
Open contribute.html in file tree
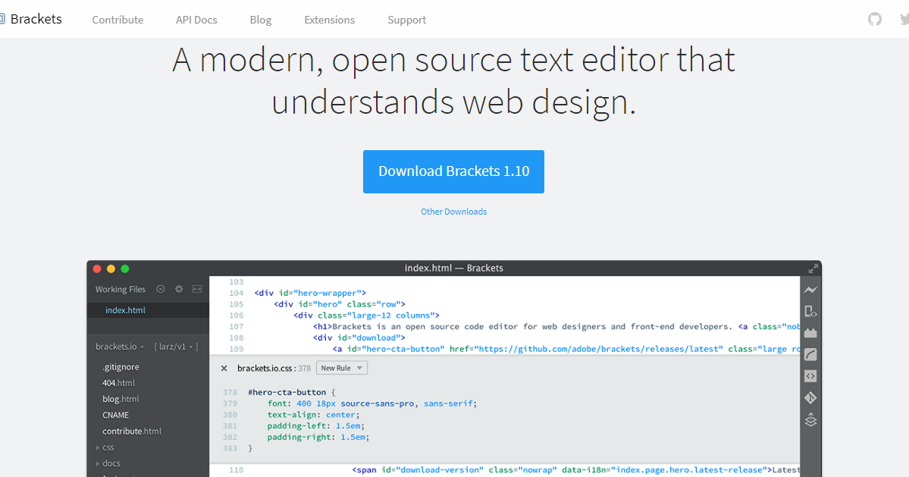(x=132, y=431)
